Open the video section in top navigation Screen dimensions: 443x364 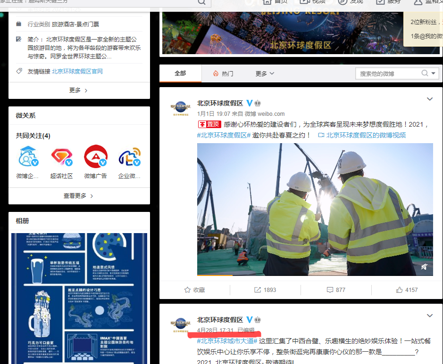(x=305, y=2)
